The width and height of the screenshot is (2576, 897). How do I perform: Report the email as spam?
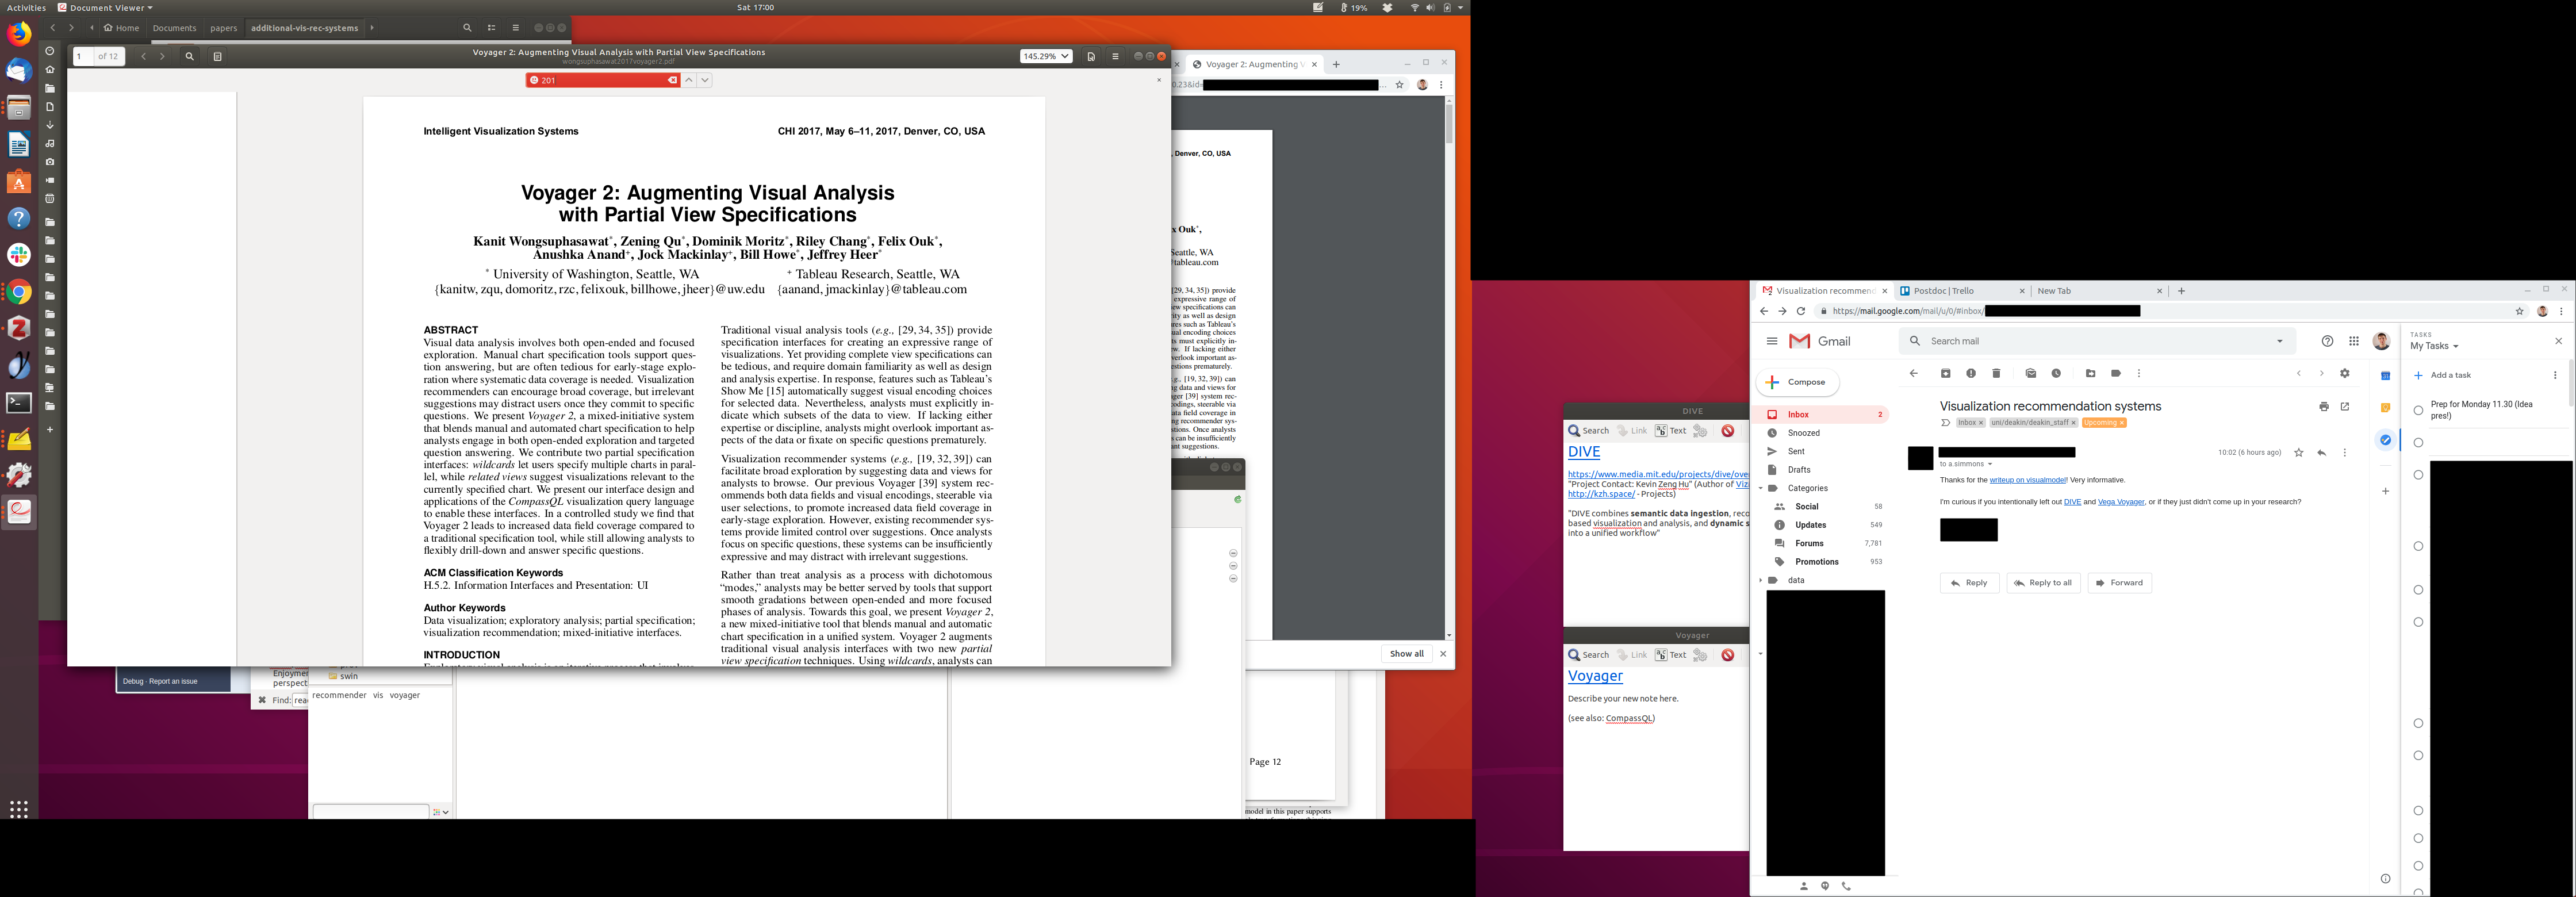(x=1970, y=374)
